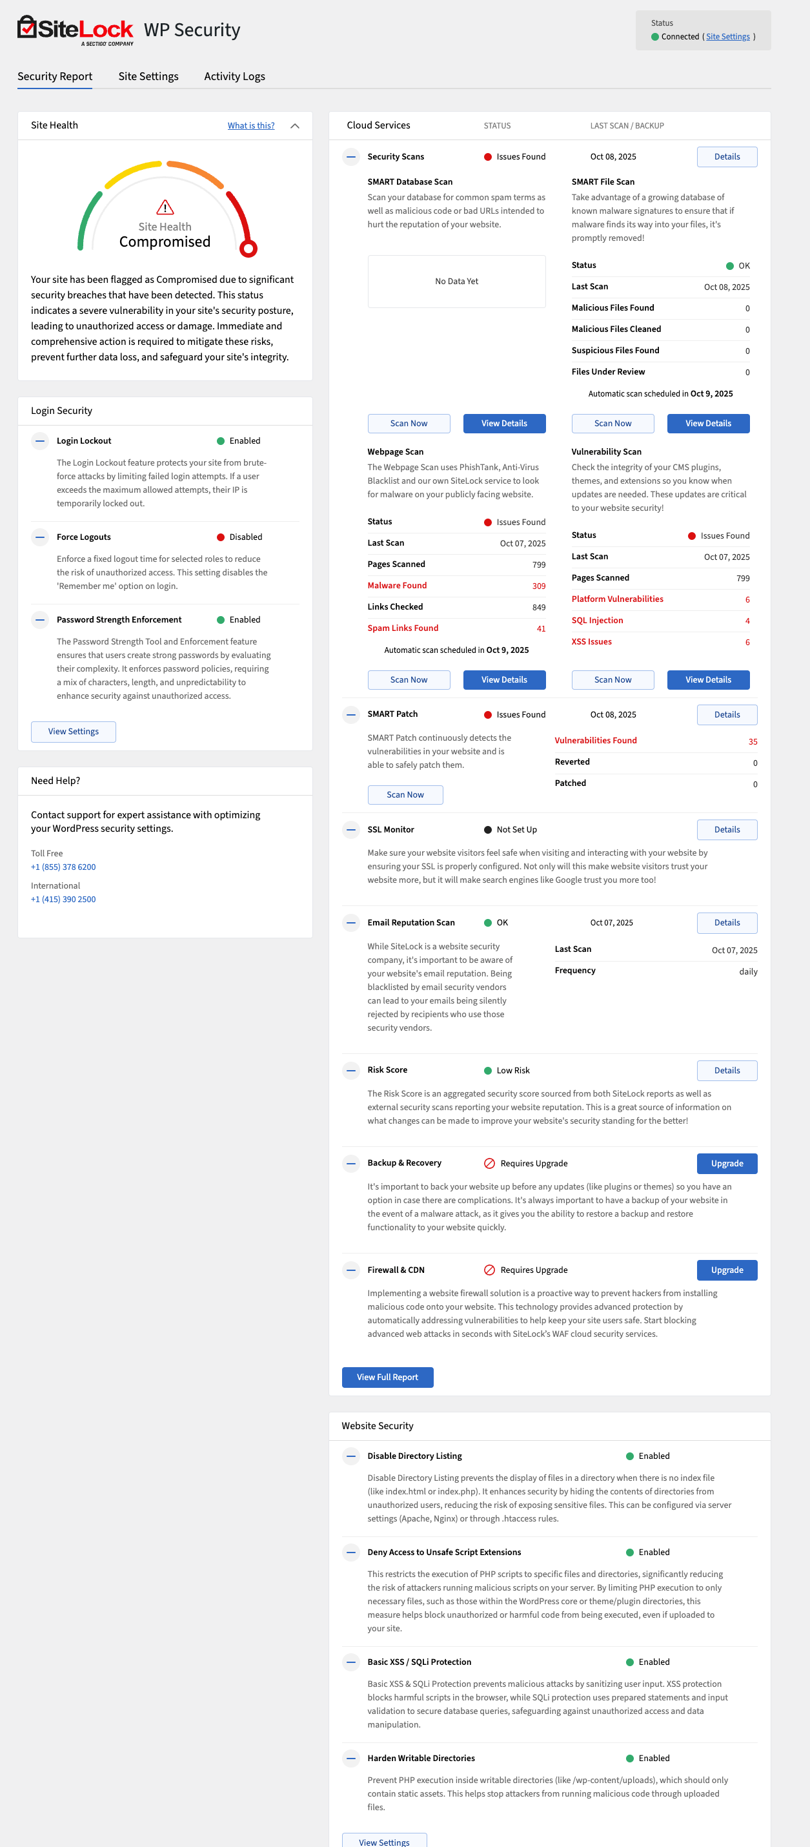810x1847 pixels.
Task: Switch to the Security Report tab
Action: [54, 76]
